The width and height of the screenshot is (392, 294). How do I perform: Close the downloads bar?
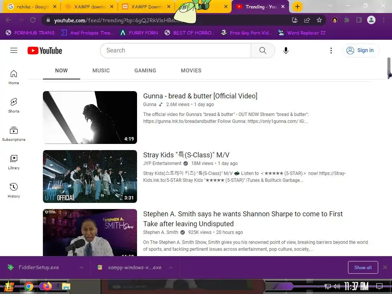(385, 268)
